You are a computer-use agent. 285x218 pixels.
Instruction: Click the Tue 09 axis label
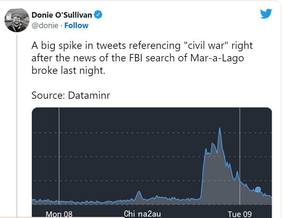coord(240,214)
